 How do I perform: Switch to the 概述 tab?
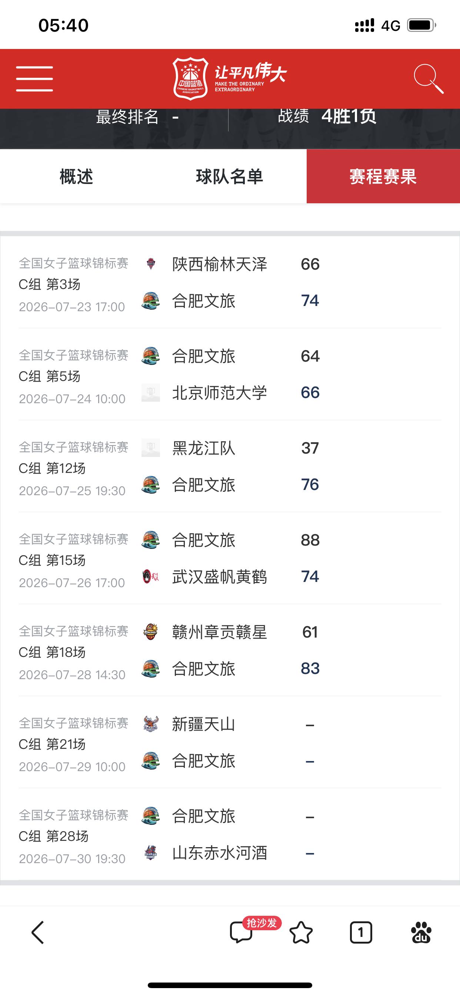click(x=77, y=177)
